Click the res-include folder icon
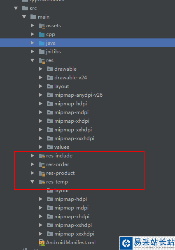This screenshot has height=250, width=175. pyautogui.click(x=42, y=156)
